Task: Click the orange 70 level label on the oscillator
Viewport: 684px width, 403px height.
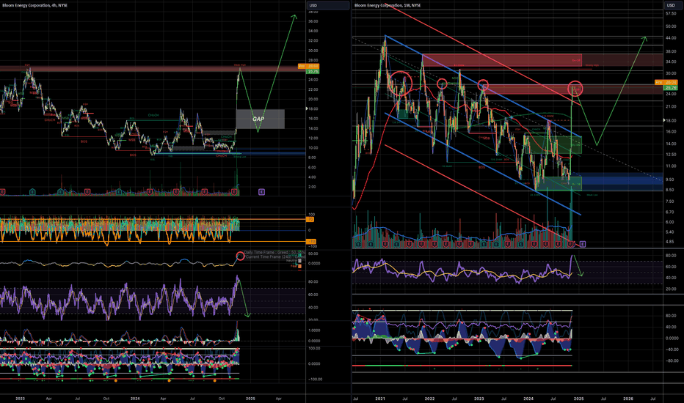Action: pyautogui.click(x=311, y=219)
